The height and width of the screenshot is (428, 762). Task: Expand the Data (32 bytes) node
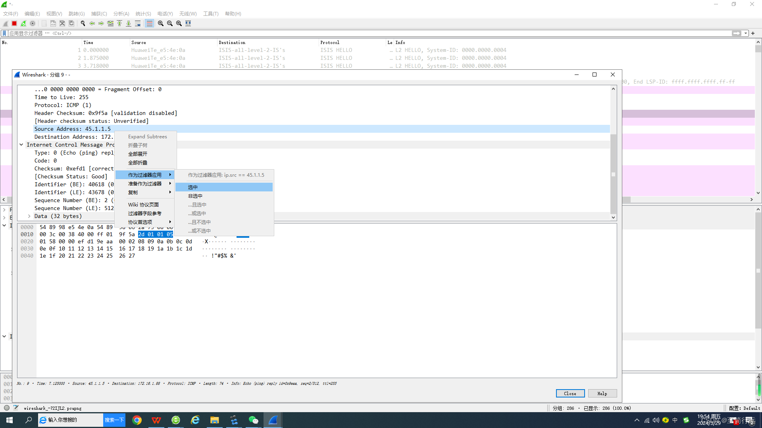coord(29,216)
